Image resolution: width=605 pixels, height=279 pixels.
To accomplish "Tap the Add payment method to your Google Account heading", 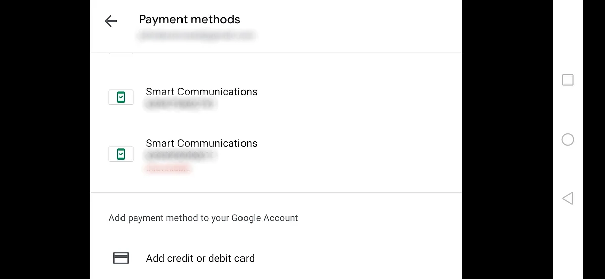I will click(x=204, y=218).
